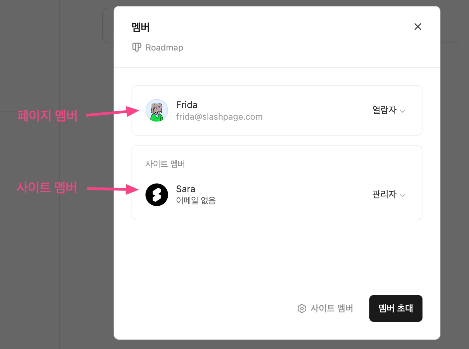This screenshot has width=469, height=349.
Task: Click the 이메일 없음 text under Sara
Action: [x=196, y=200]
